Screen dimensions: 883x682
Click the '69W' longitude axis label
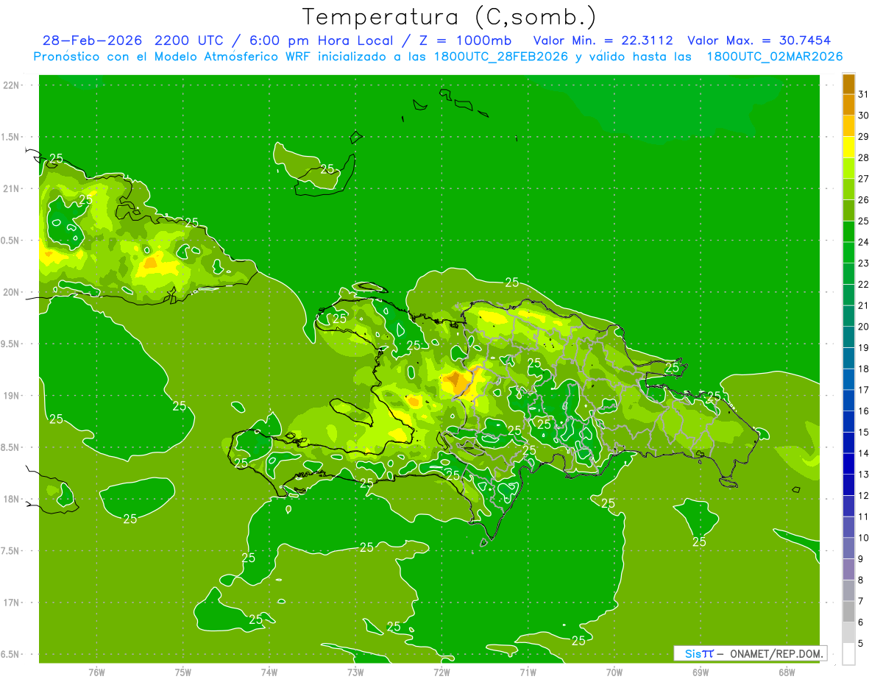(x=701, y=672)
